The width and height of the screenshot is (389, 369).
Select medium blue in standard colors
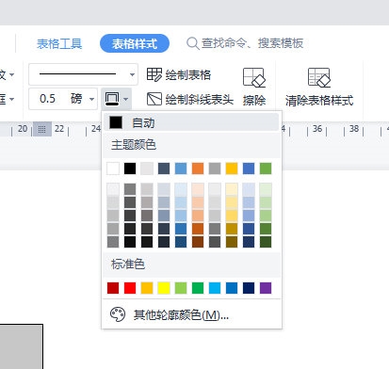click(x=232, y=288)
